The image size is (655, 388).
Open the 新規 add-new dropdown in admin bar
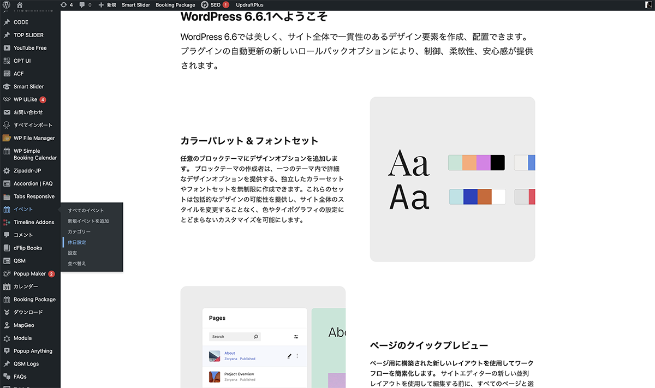click(108, 5)
